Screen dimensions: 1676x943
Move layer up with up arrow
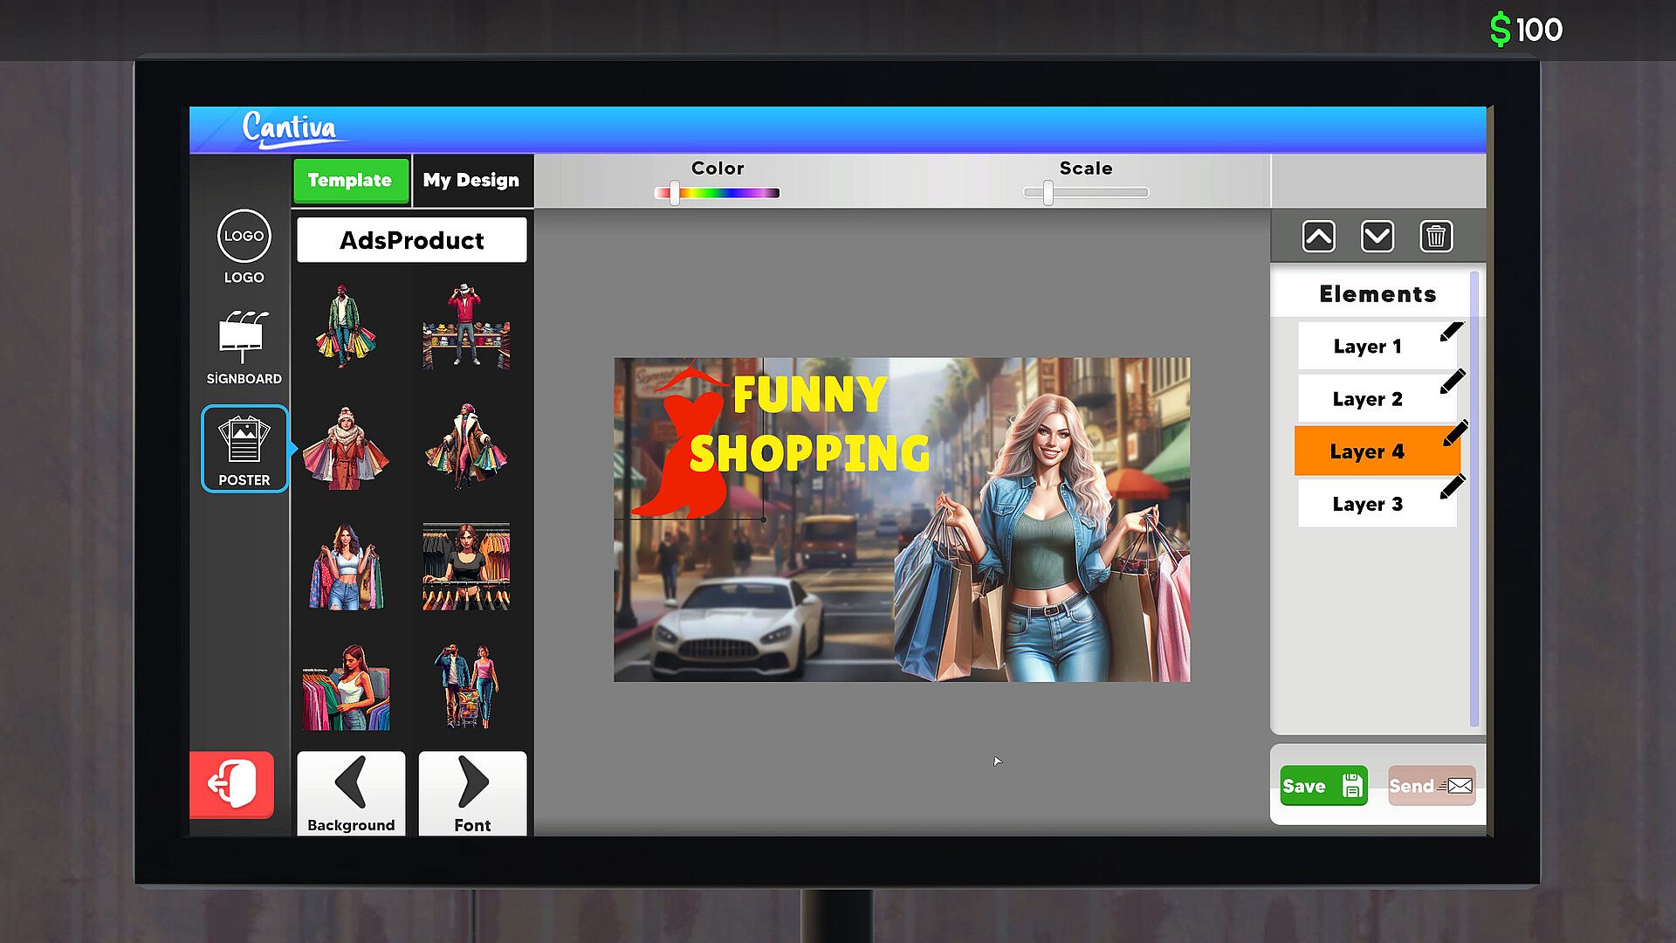coord(1318,237)
